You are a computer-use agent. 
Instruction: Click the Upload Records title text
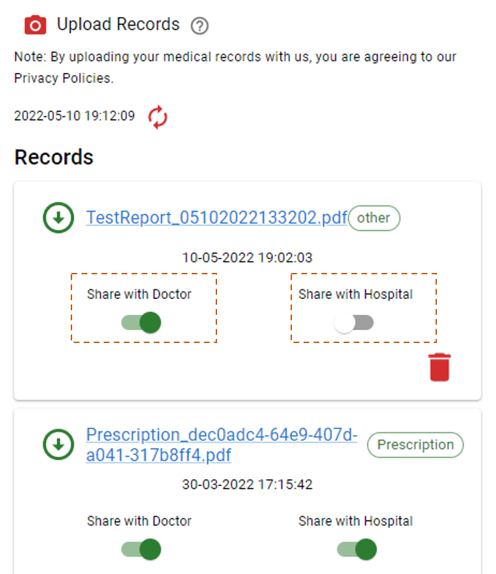(118, 25)
